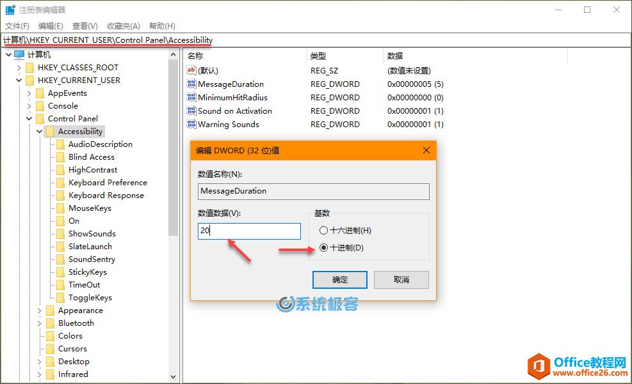632x384 pixels.
Task: Expand the HKEY_CLASSES_ROOT node
Action: [19, 68]
